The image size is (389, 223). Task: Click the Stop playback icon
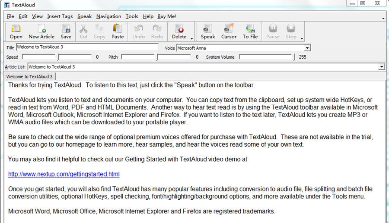[291, 31]
